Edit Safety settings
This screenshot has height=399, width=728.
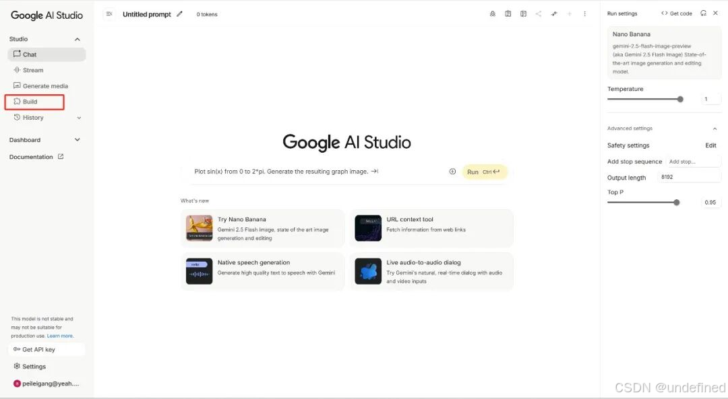[710, 145]
